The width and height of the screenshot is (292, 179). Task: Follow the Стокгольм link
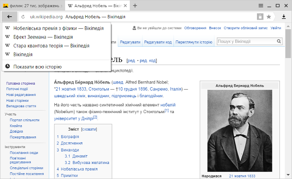pos(99,89)
